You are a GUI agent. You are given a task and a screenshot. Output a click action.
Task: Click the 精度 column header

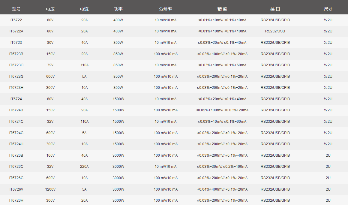coord(222,9)
